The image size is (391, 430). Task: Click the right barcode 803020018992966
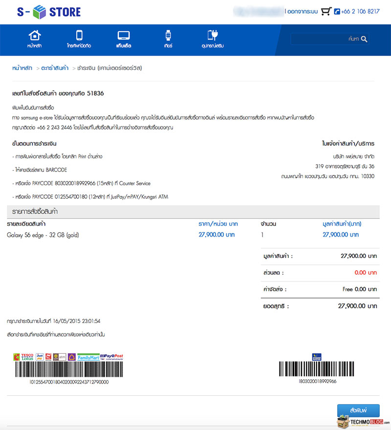[x=316, y=369]
